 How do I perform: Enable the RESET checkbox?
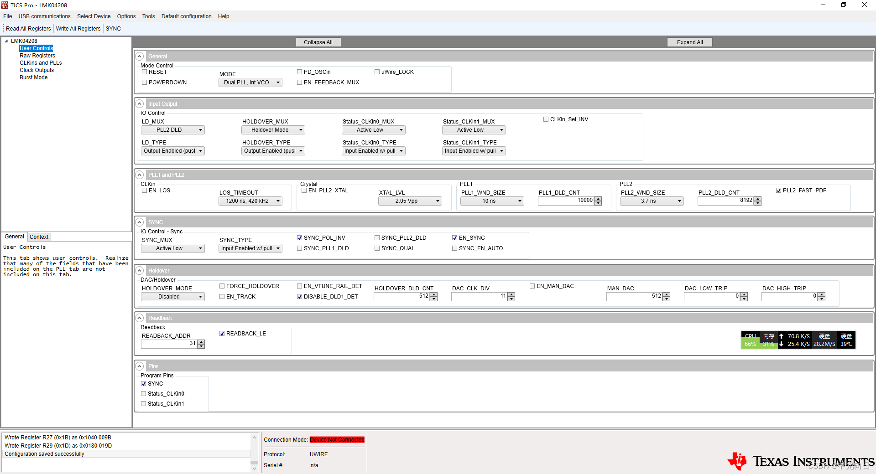(x=145, y=72)
